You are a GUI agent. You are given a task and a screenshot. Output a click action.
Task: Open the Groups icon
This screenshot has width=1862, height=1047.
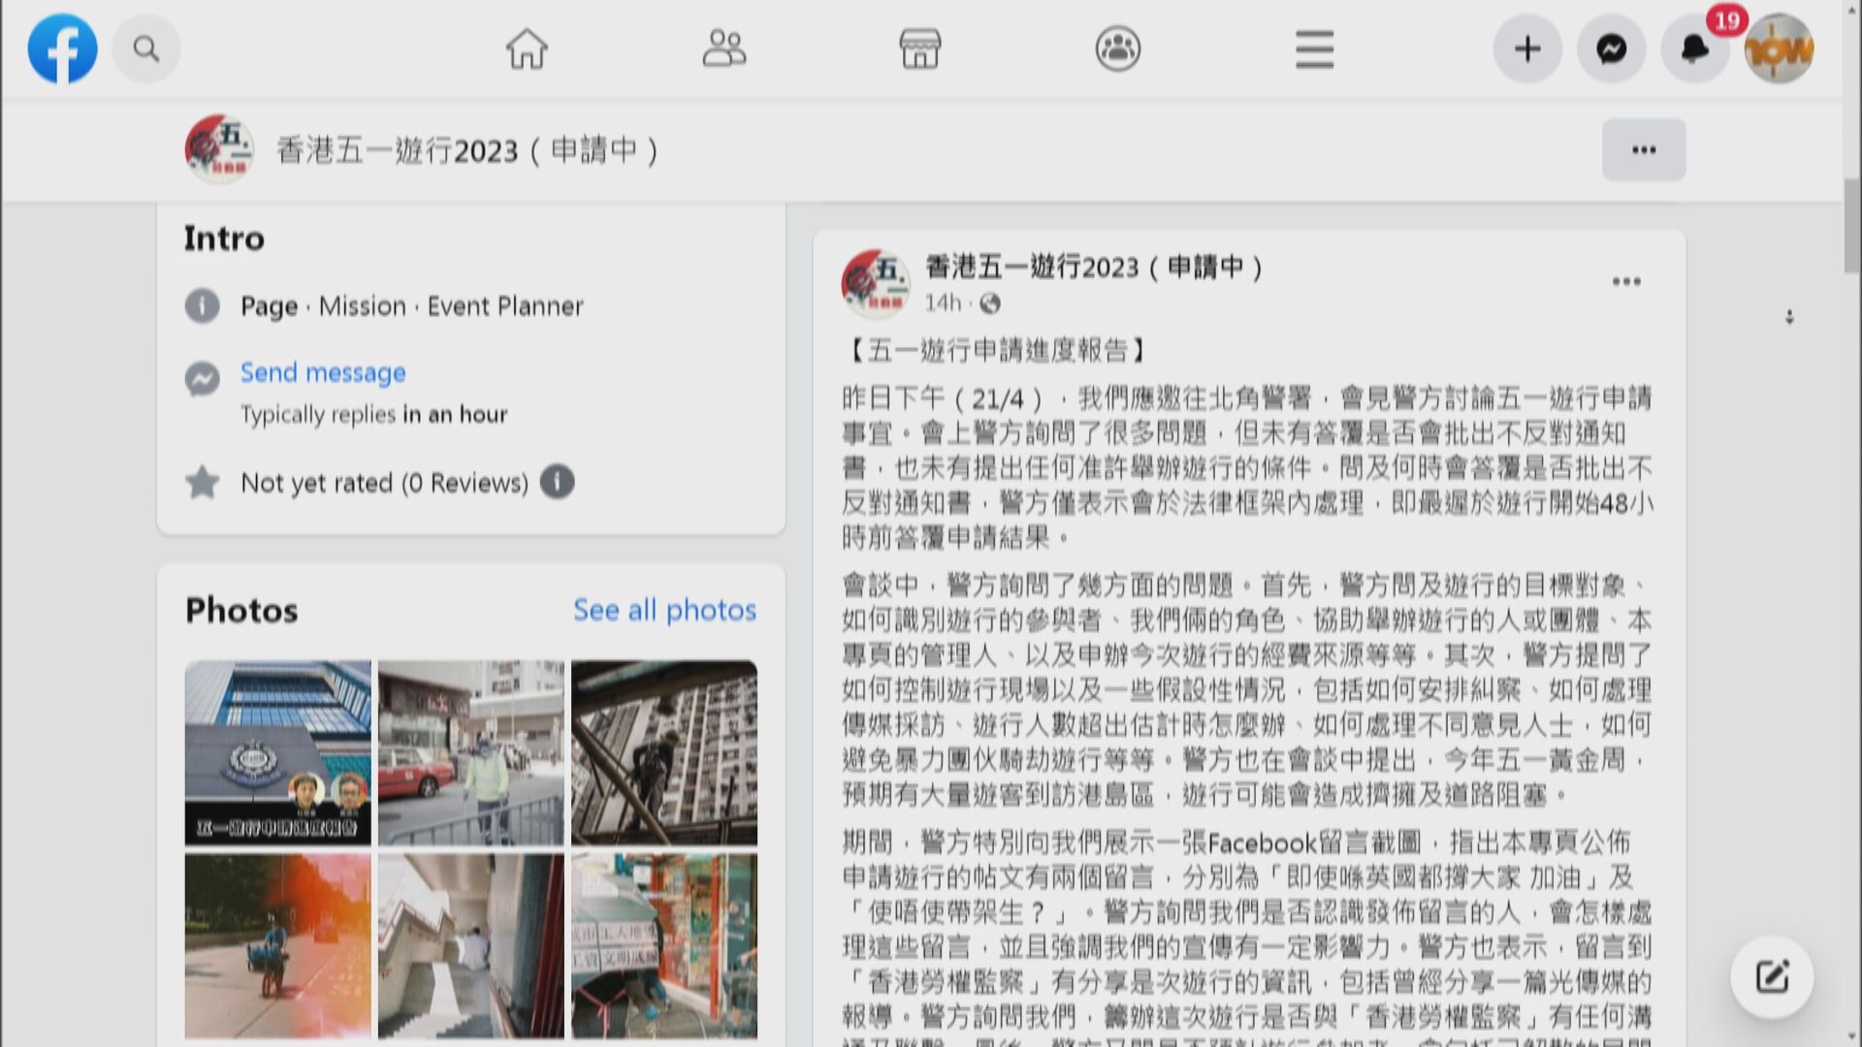pyautogui.click(x=1117, y=48)
